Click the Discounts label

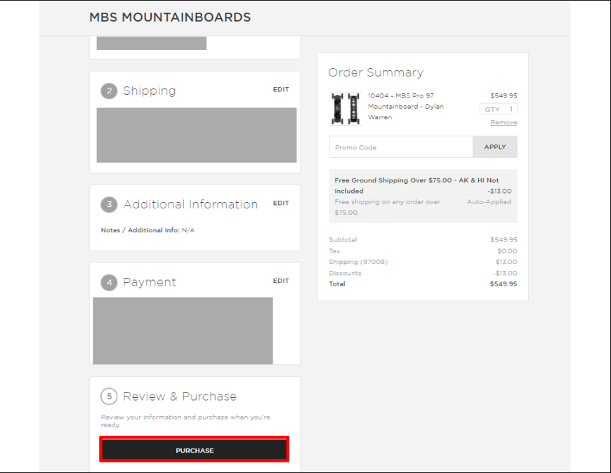346,273
